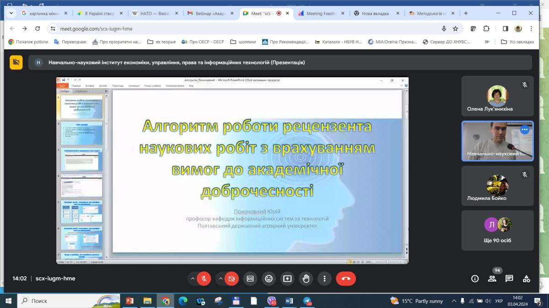
Task: Toggle closed captions on
Action: click(250, 278)
